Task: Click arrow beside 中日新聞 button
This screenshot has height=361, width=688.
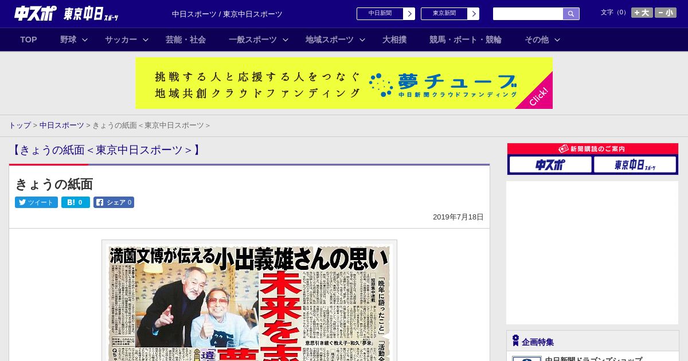Action: click(x=409, y=14)
